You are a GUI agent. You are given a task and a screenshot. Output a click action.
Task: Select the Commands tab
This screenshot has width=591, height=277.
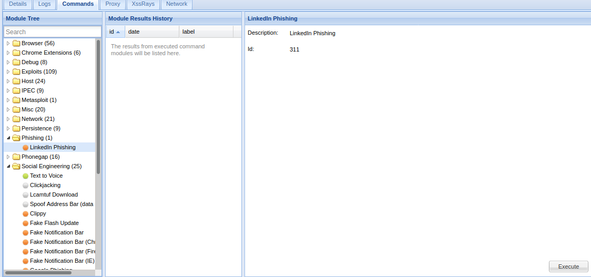(78, 4)
